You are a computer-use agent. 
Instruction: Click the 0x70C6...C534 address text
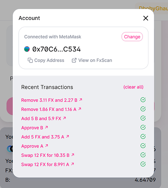tap(56, 49)
